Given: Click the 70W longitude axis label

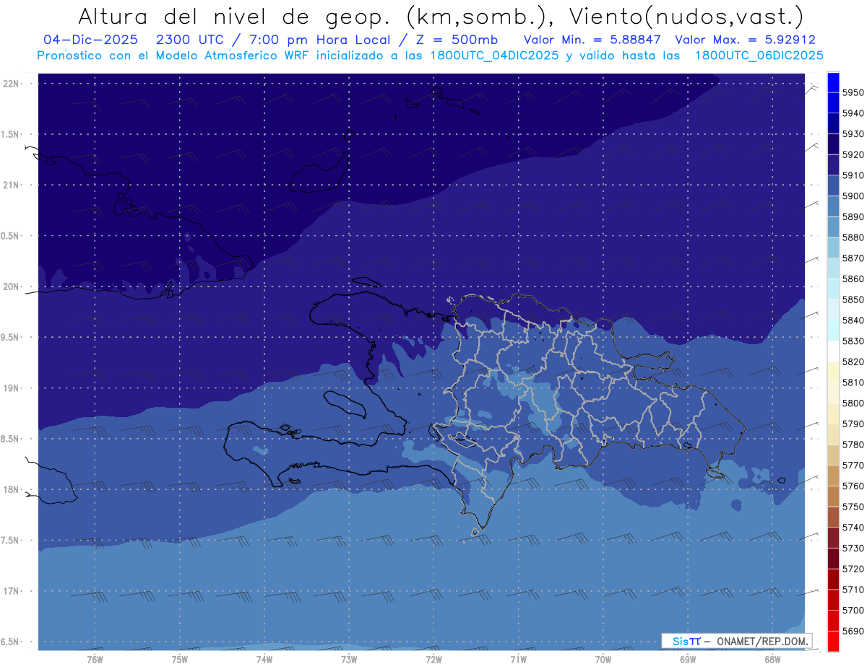Looking at the screenshot, I should coord(603,659).
